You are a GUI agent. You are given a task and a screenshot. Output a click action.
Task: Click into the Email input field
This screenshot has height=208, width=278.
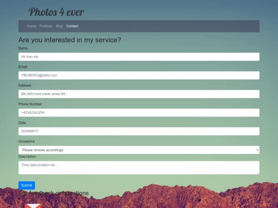139,75
